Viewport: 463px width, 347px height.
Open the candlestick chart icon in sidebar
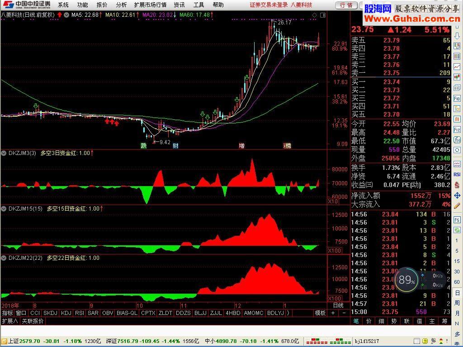click(457, 77)
